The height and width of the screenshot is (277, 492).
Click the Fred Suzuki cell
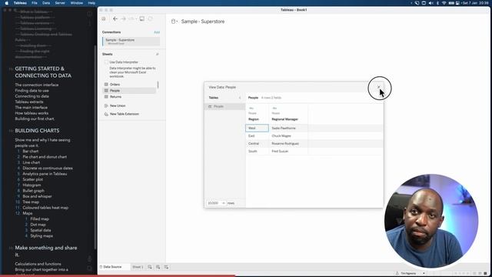pyautogui.click(x=288, y=151)
